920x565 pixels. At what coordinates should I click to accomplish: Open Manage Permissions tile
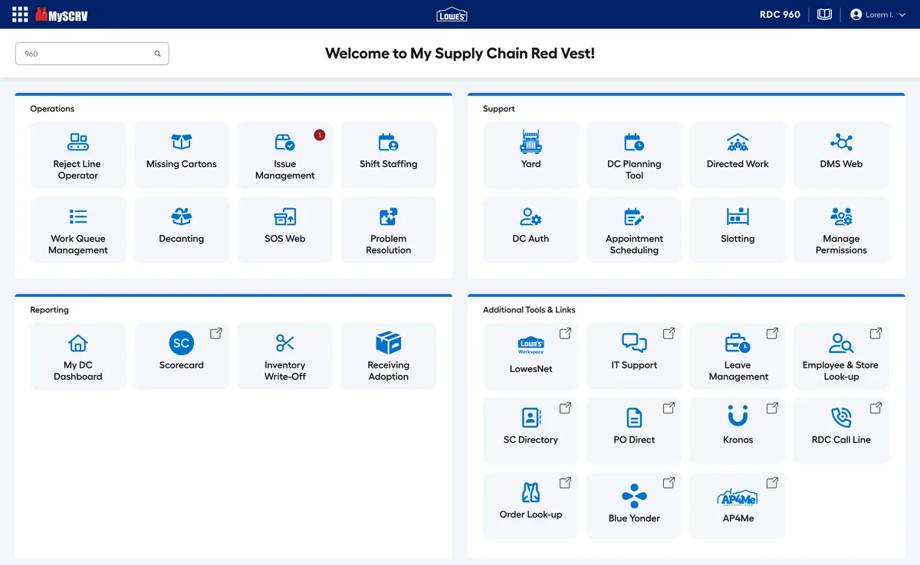click(841, 230)
